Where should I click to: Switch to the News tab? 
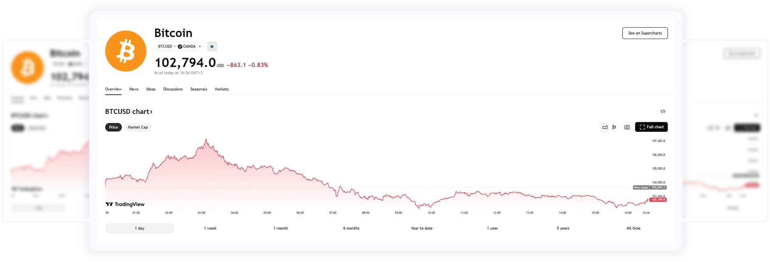point(134,89)
